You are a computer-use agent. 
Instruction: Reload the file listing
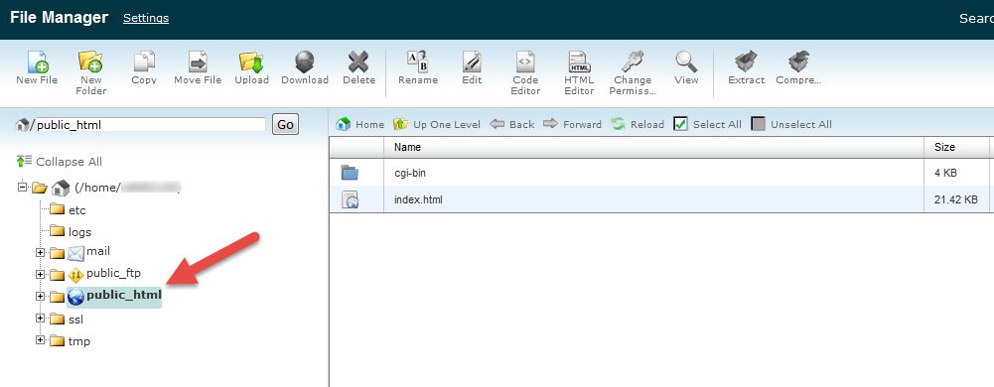pyautogui.click(x=638, y=124)
